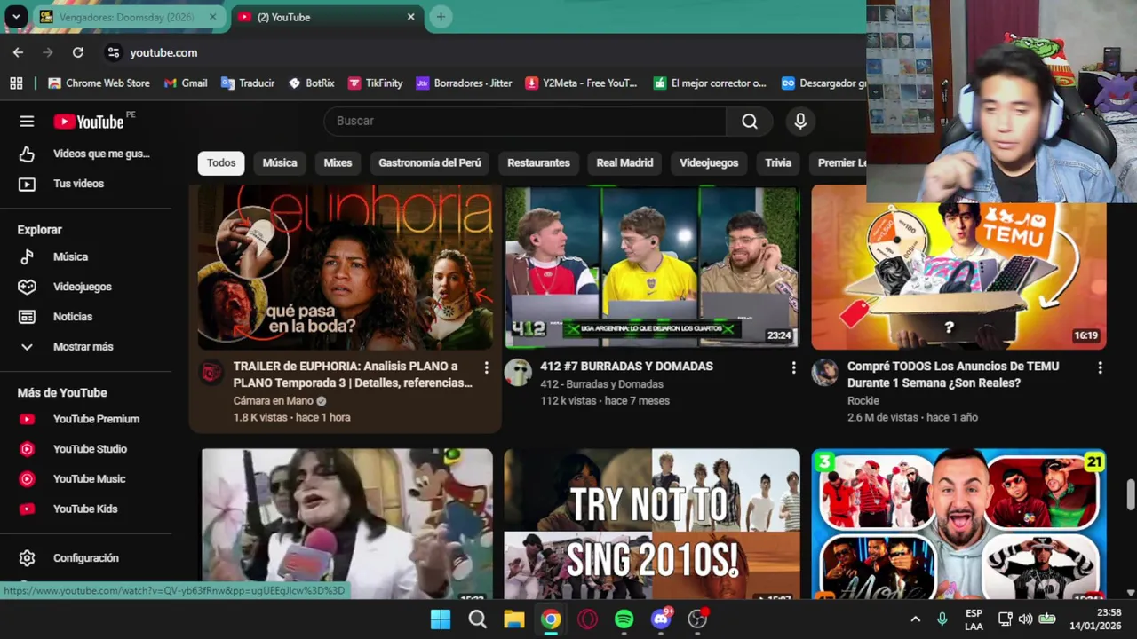The height and width of the screenshot is (639, 1137).
Task: Open BotRix bookmark
Action: (312, 83)
